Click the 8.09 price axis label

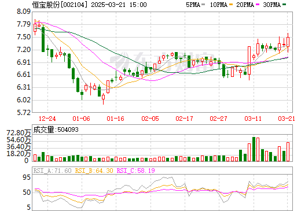[24, 12]
